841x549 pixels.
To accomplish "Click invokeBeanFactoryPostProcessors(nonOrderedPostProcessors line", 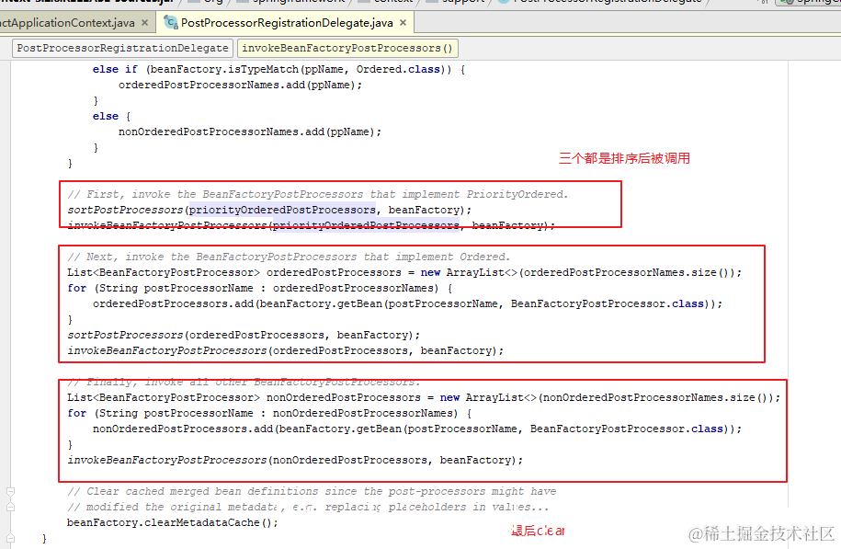I will (295, 460).
